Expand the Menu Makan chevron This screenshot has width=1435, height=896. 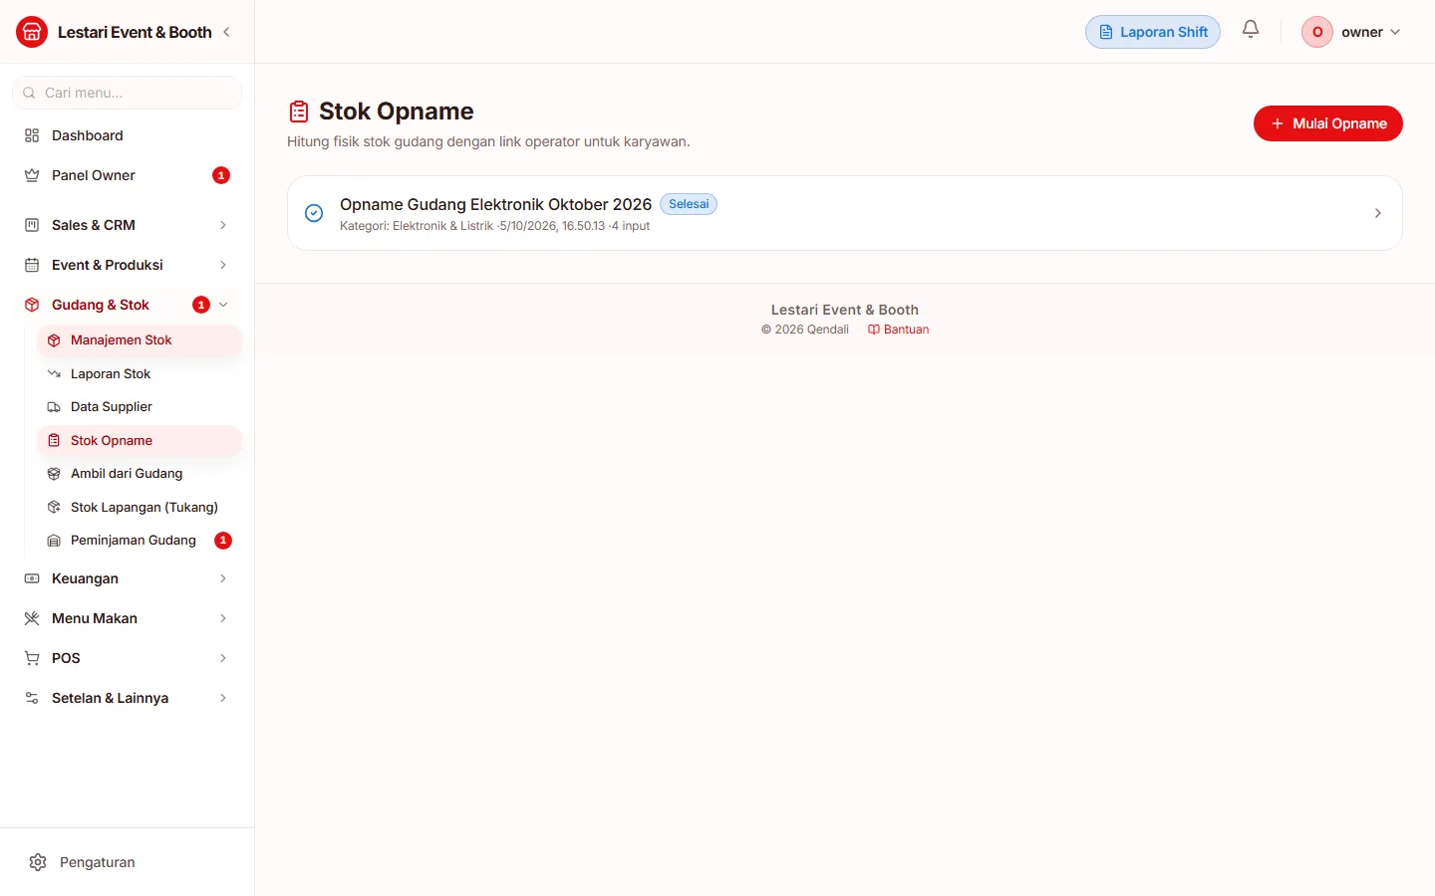point(223,618)
